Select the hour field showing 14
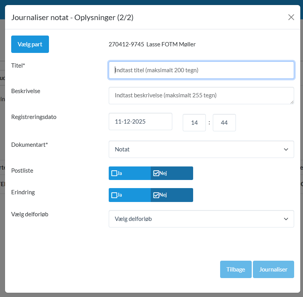303x297 pixels. pos(194,123)
